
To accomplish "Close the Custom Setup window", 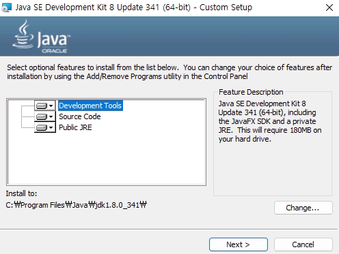I will [329, 7].
